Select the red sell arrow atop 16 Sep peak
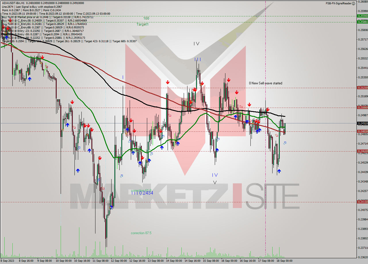The width and height of the screenshot is (368, 264). [x=228, y=80]
